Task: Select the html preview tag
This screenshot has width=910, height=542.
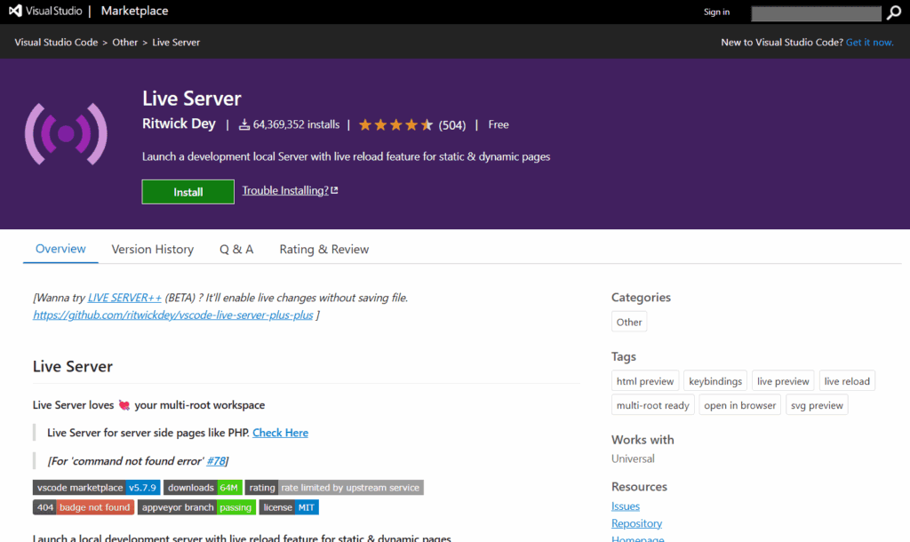Action: (645, 381)
